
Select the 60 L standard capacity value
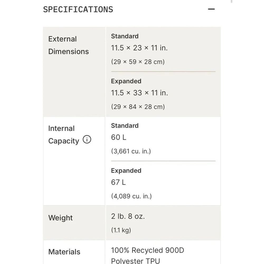(119, 137)
